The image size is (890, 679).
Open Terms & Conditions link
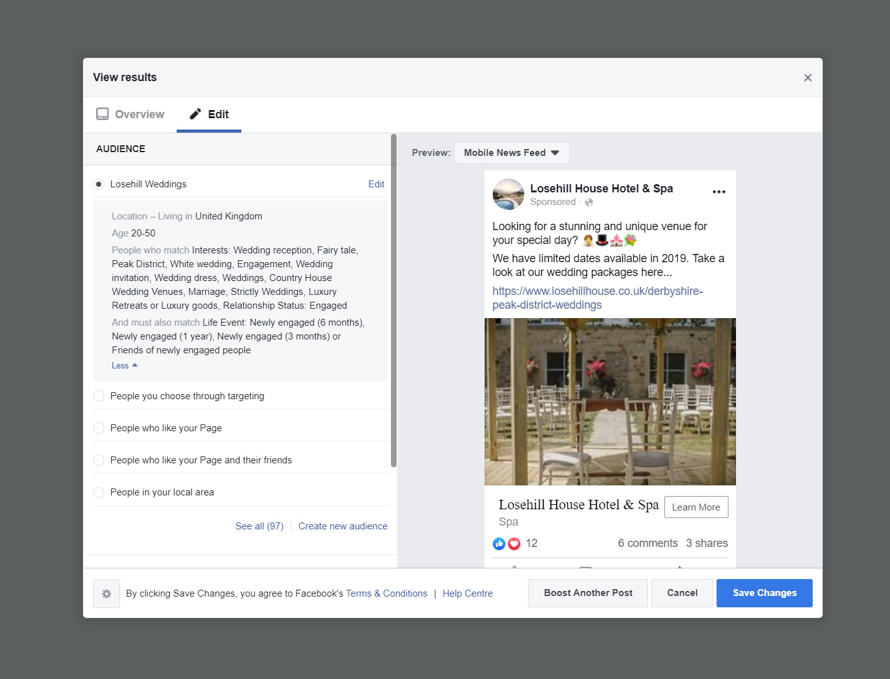click(387, 593)
